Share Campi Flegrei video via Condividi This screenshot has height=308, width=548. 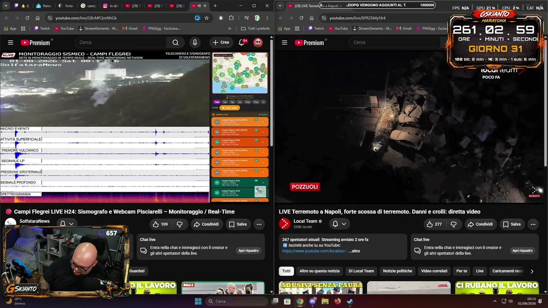pos(206,224)
